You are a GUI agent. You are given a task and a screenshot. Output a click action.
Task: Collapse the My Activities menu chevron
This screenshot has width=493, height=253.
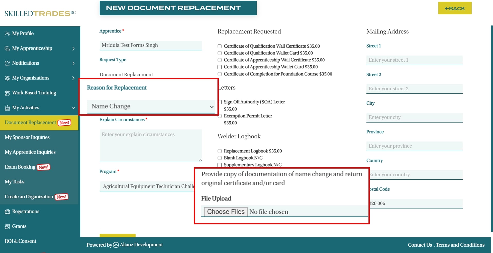click(x=73, y=108)
